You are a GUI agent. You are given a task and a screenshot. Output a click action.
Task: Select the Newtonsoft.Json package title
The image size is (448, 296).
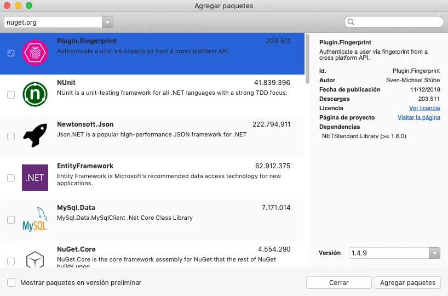pos(85,124)
